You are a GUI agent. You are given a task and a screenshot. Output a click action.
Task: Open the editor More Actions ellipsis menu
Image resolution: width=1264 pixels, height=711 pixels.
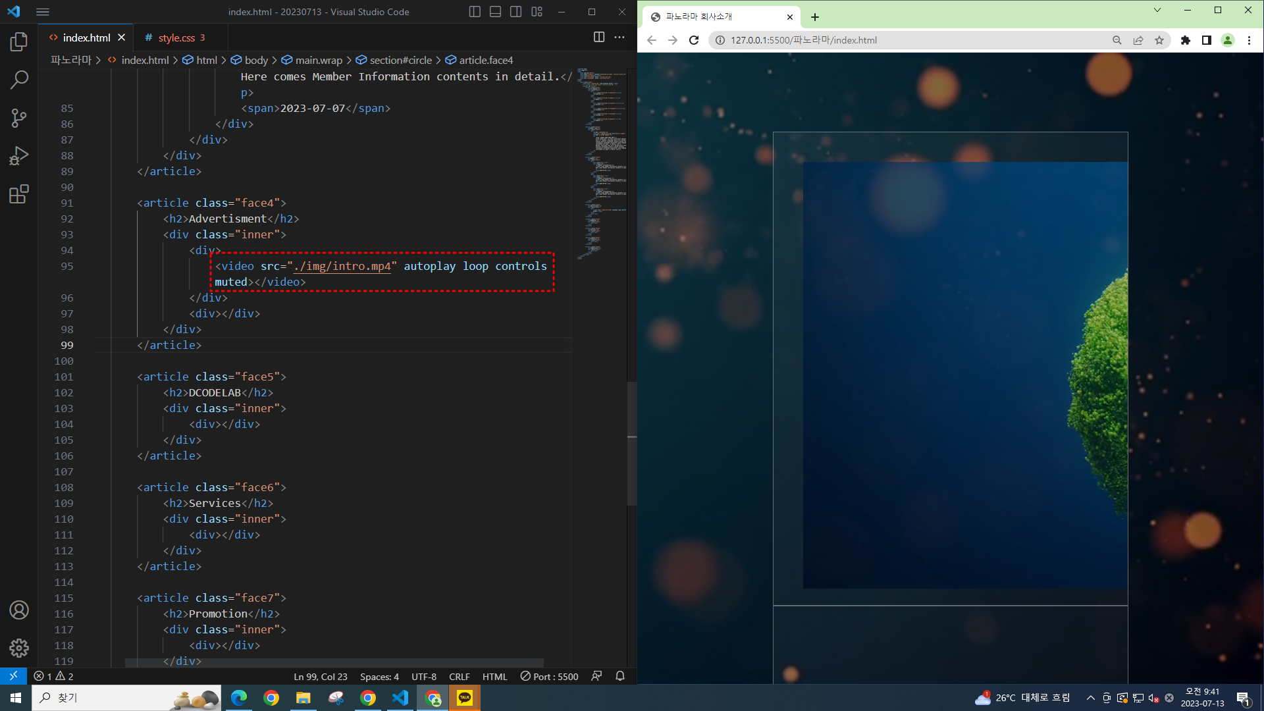619,38
